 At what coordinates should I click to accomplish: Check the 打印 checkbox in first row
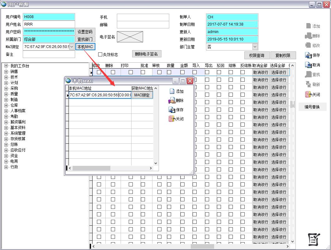[x=131, y=72]
